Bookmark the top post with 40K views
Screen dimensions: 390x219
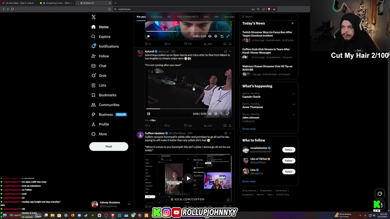pos(225,44)
